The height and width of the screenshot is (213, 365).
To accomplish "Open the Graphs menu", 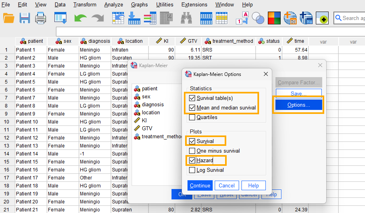I will [x=139, y=5].
